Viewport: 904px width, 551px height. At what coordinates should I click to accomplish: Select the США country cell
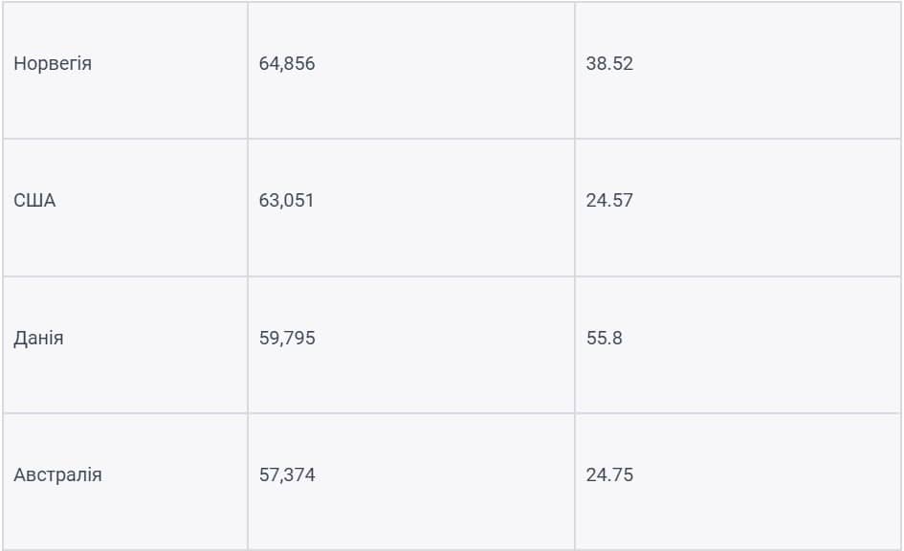point(125,208)
